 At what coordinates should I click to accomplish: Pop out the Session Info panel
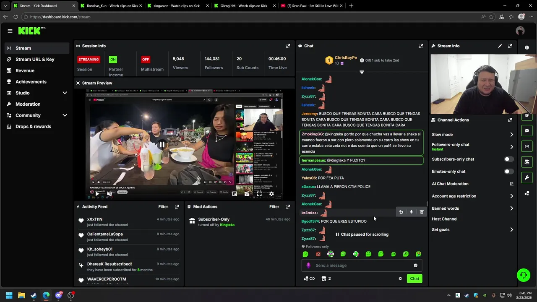[288, 46]
